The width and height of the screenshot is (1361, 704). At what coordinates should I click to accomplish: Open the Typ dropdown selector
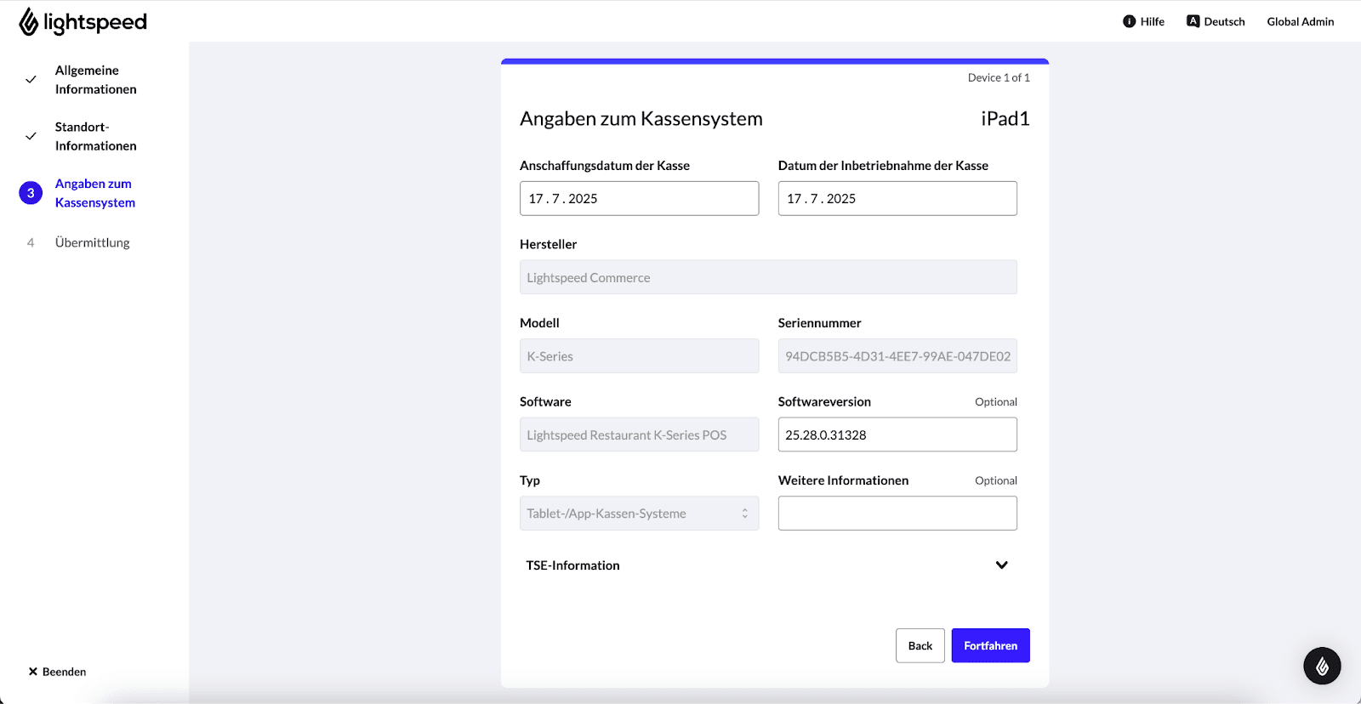(639, 514)
